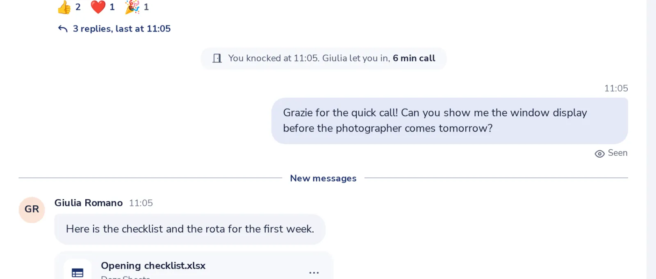The height and width of the screenshot is (279, 656).
Task: Toggle the party popper reaction
Action: pyautogui.click(x=137, y=7)
